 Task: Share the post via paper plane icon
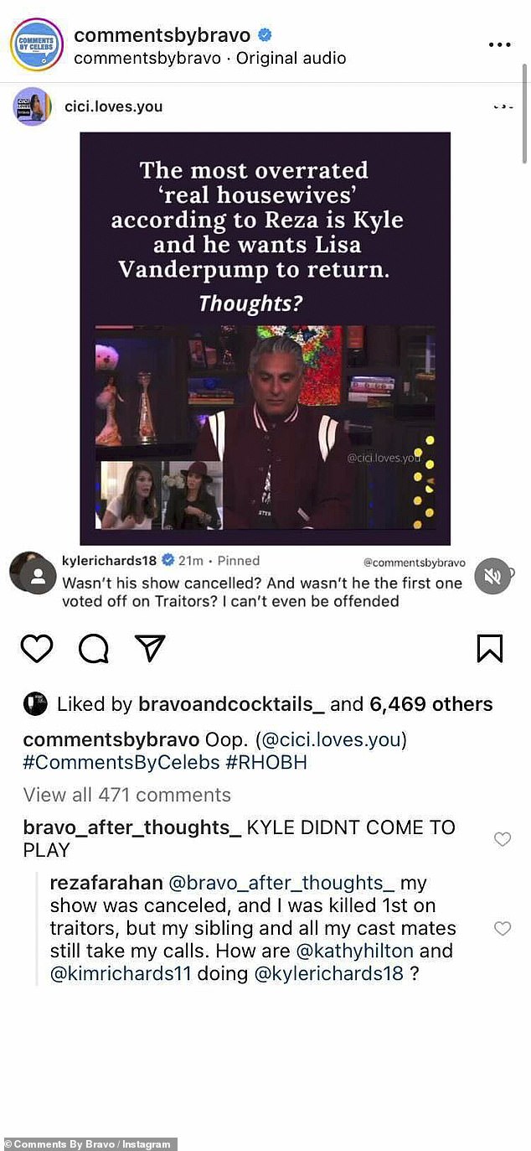[150, 649]
